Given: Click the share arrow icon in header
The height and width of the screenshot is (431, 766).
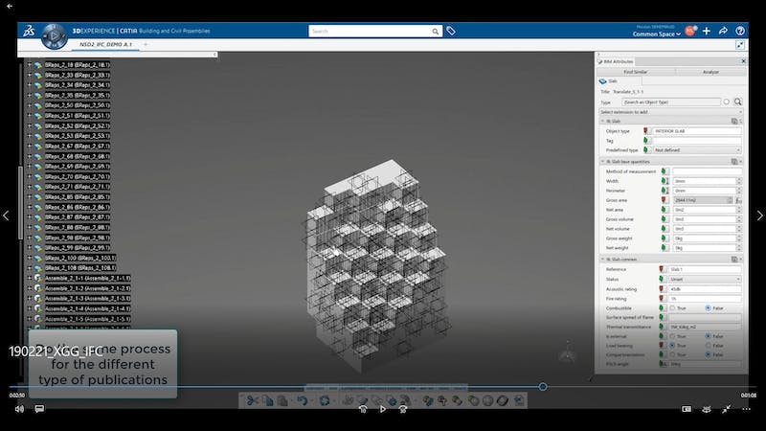Looking at the screenshot, I should 723,31.
